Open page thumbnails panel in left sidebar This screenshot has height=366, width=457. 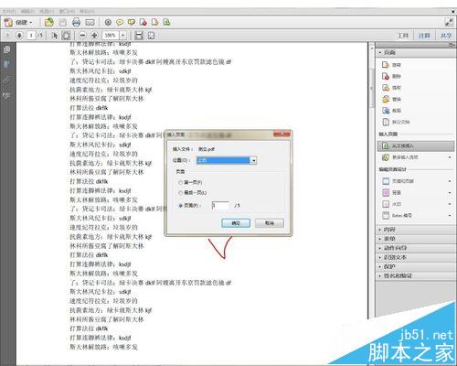point(6,49)
